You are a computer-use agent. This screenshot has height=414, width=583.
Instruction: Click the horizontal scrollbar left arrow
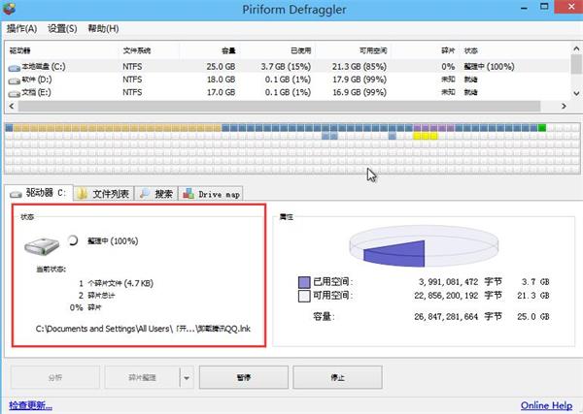(12, 106)
